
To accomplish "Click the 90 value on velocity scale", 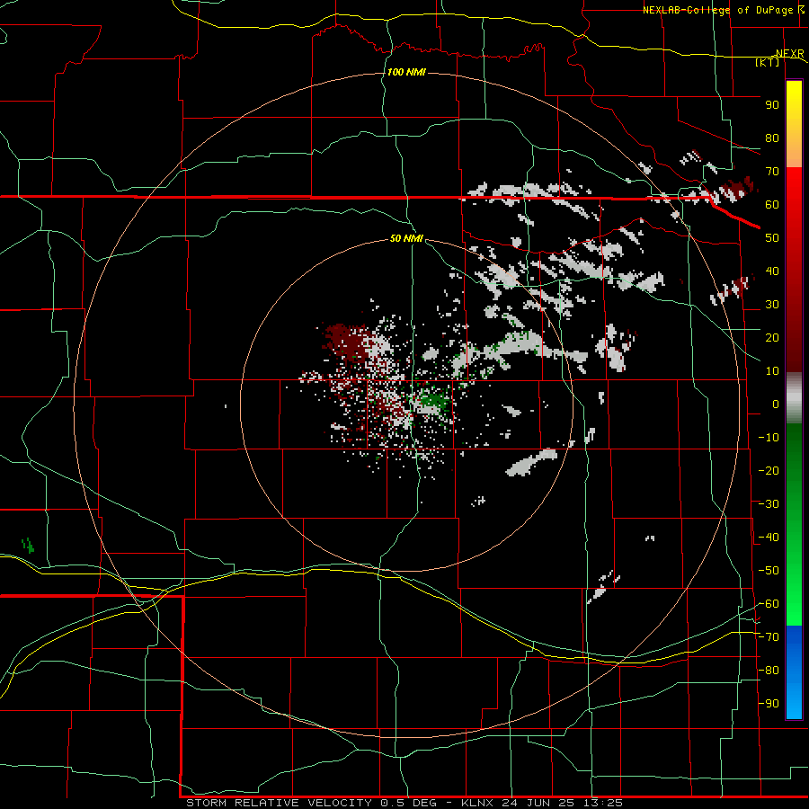I will pos(772,105).
